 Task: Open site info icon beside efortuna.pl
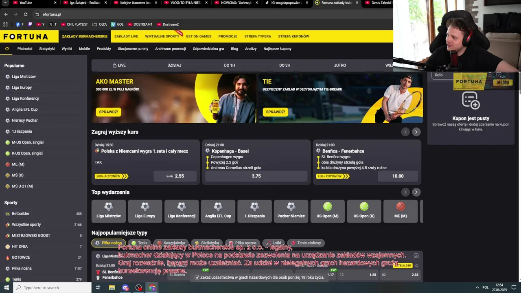(x=37, y=14)
